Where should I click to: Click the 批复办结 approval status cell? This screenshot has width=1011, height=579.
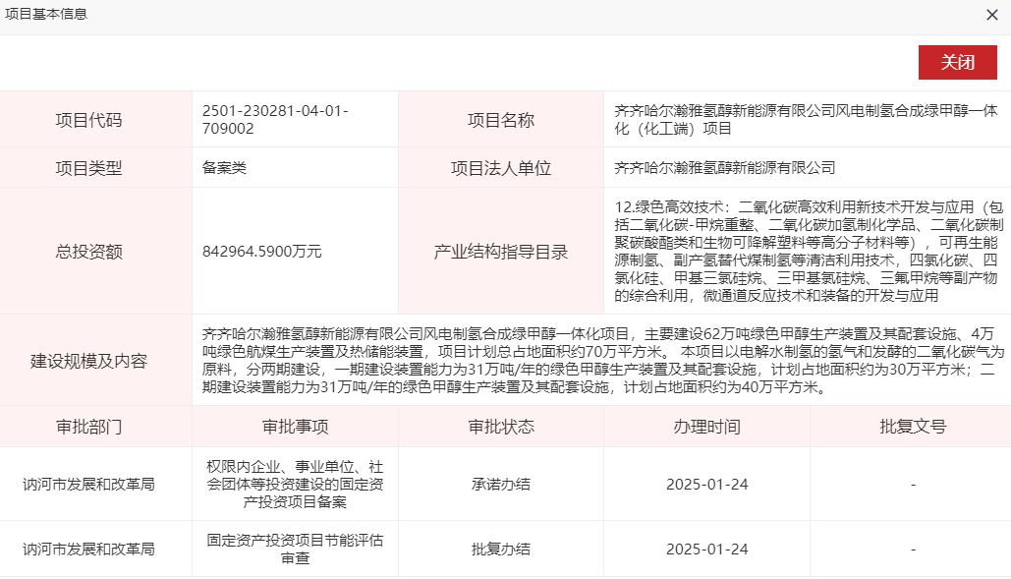[x=501, y=549]
